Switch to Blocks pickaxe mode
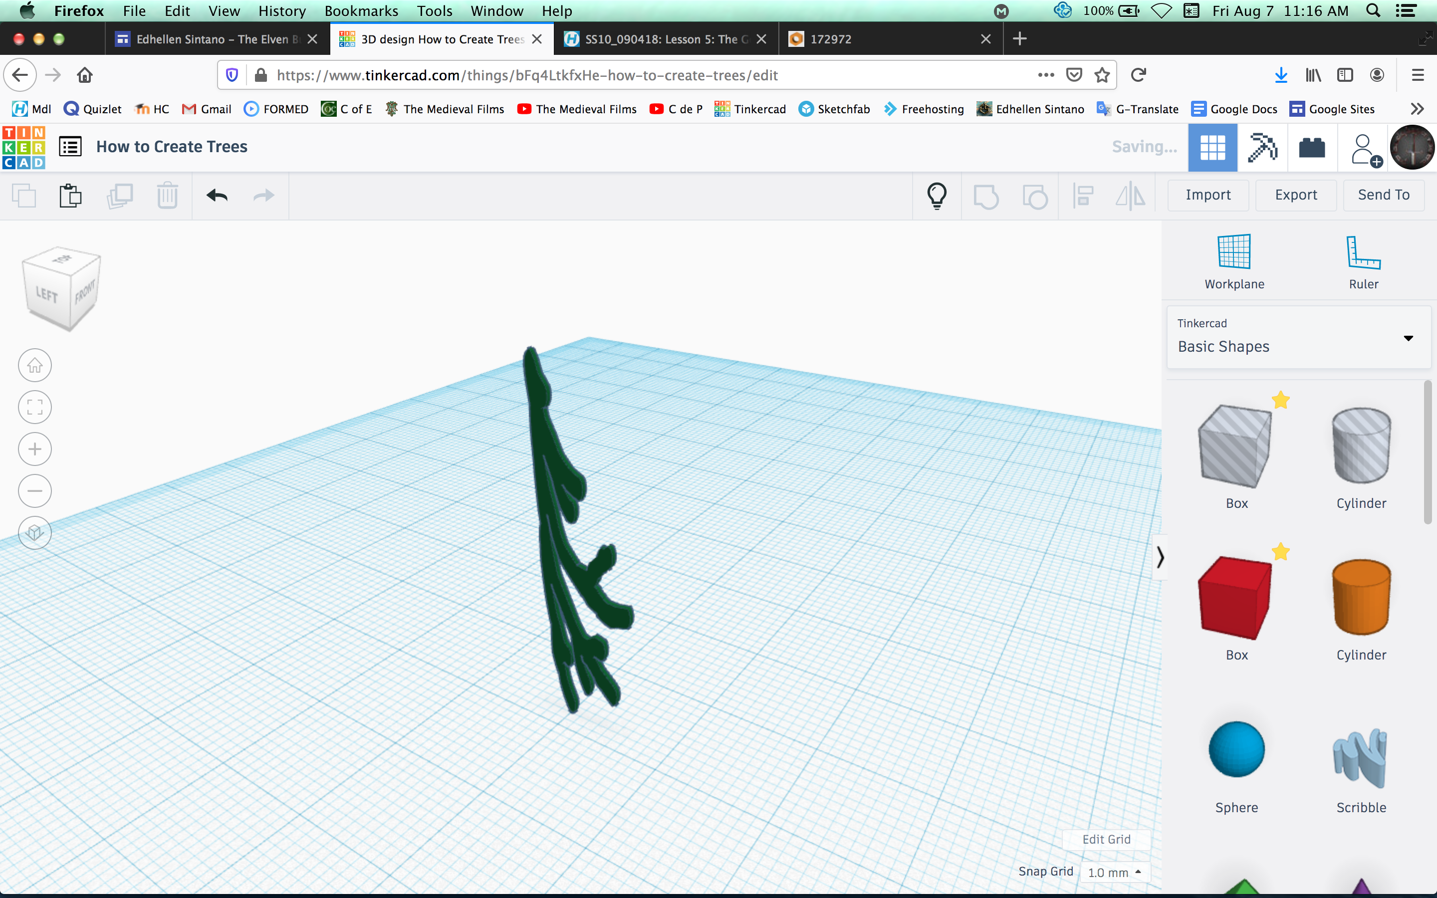This screenshot has width=1437, height=898. point(1262,147)
